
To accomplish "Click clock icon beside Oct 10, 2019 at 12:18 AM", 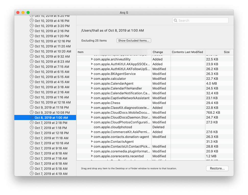I will (32, 102).
